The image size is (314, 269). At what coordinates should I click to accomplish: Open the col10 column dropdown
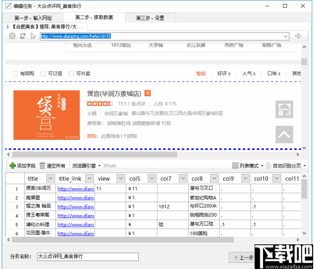pyautogui.click(x=277, y=178)
